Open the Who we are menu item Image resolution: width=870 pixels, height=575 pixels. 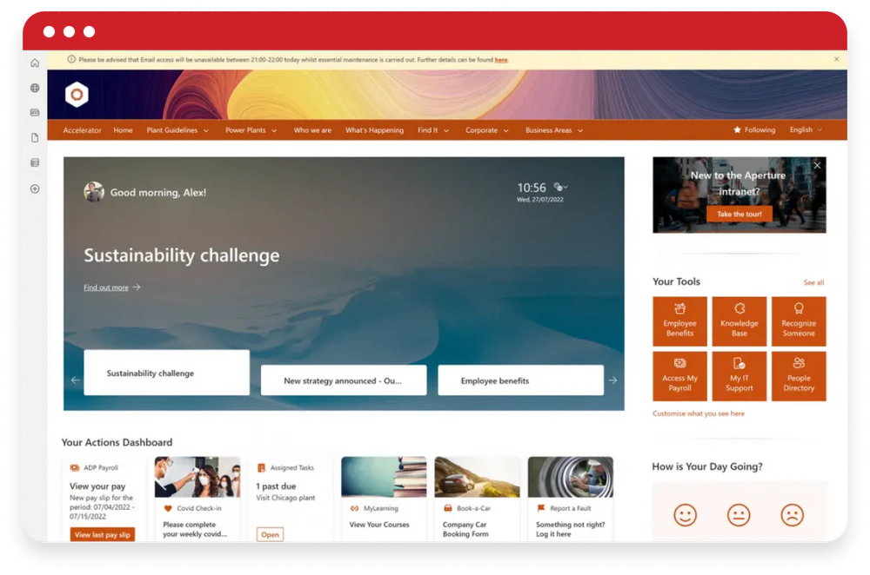pyautogui.click(x=312, y=130)
